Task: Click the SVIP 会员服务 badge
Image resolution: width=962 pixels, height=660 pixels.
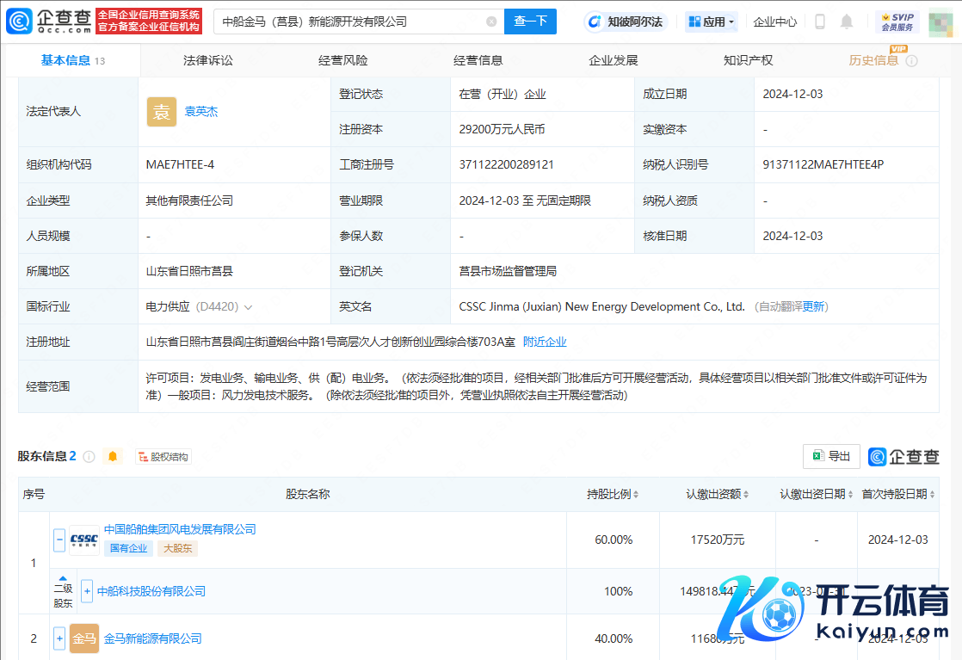Action: pyautogui.click(x=897, y=22)
